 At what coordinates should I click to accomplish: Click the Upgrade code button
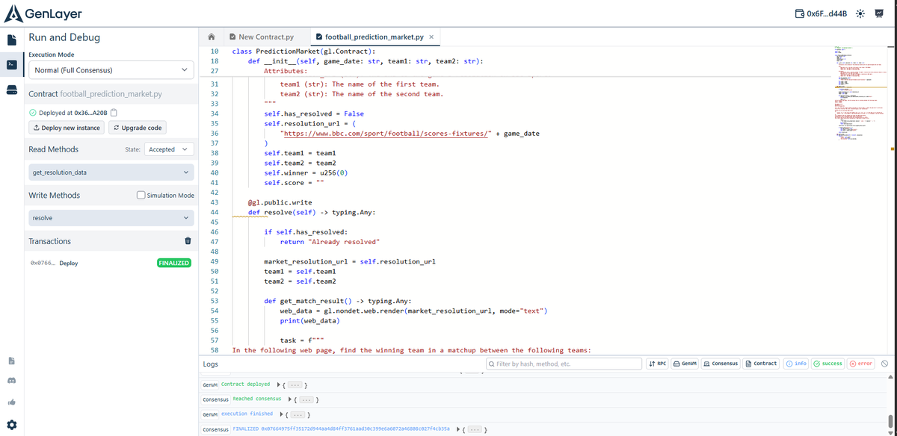[x=139, y=128]
